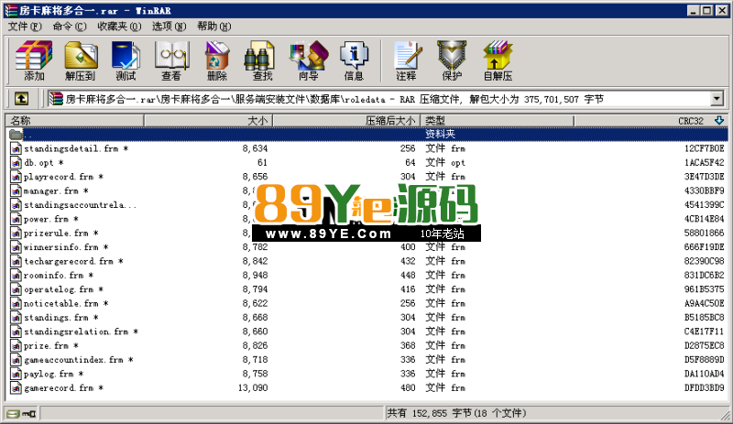
Task: Launch the Wizard (向导) tool
Action: [x=309, y=60]
